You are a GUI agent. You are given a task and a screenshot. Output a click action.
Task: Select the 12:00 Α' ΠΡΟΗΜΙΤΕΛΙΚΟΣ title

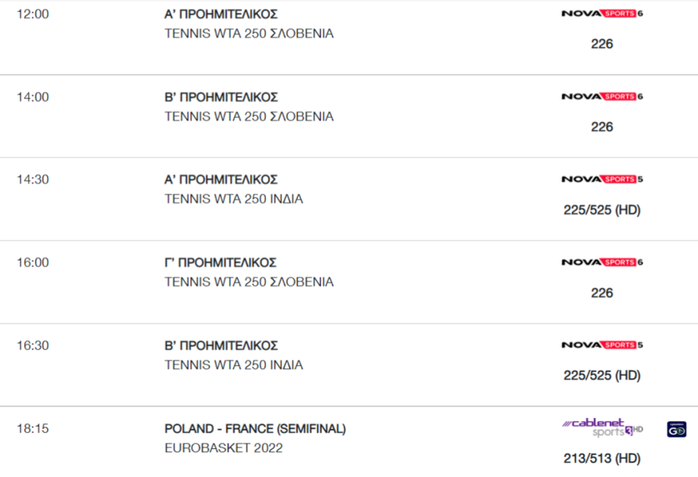point(221,14)
